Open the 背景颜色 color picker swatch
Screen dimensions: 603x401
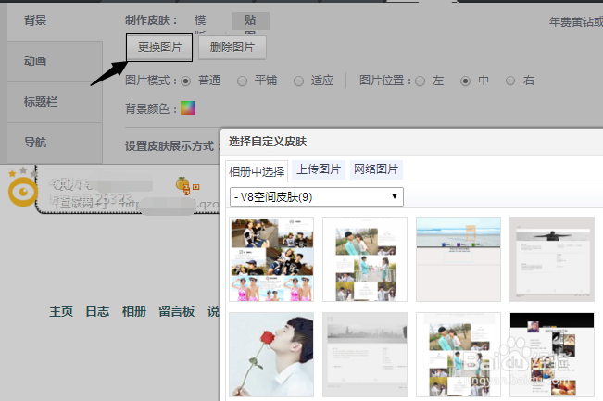point(188,108)
